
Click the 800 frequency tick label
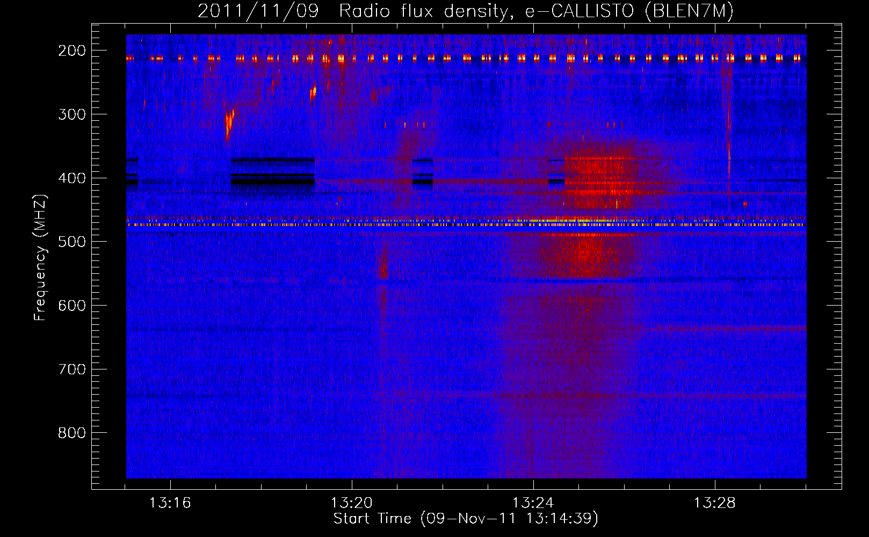pyautogui.click(x=72, y=433)
